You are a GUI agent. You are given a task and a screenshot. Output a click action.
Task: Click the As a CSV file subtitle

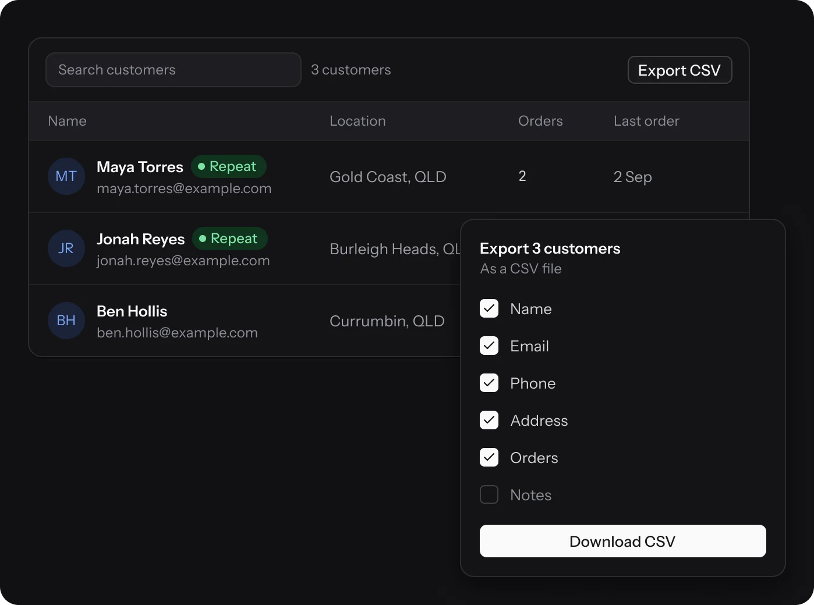521,269
